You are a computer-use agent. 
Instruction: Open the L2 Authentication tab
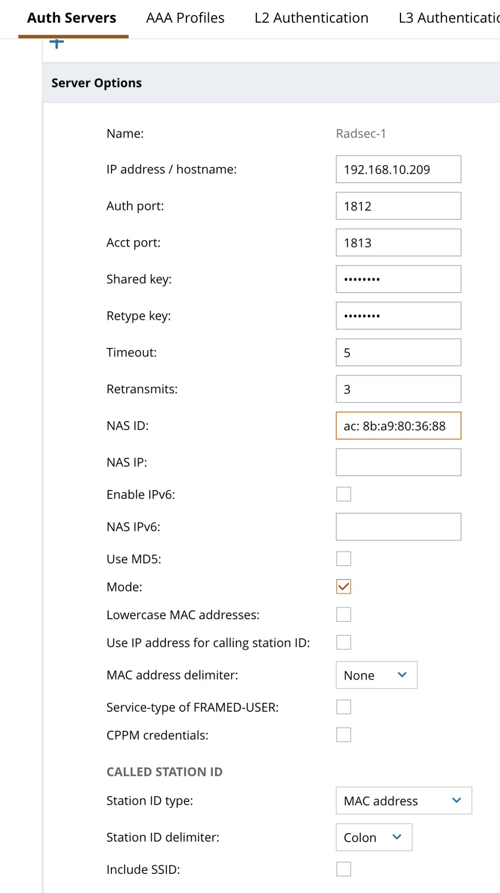[311, 18]
